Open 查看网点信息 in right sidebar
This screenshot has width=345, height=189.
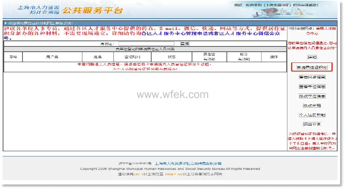(312, 77)
